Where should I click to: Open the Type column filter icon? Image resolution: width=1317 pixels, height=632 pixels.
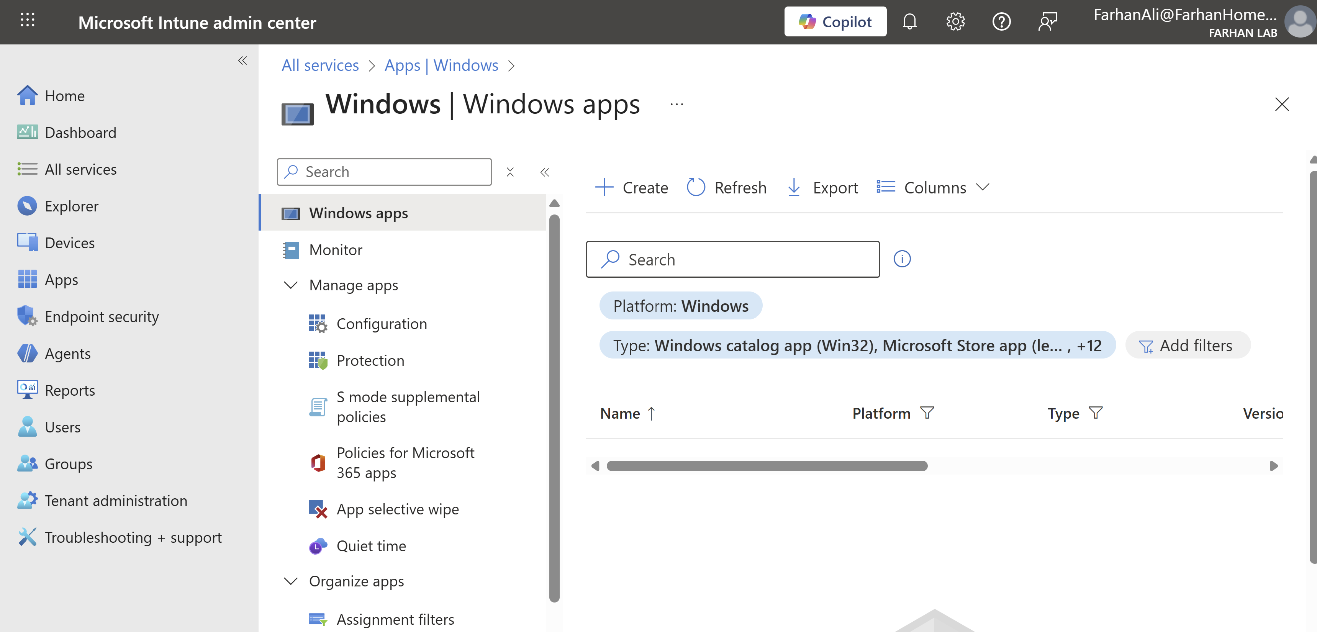pos(1095,413)
